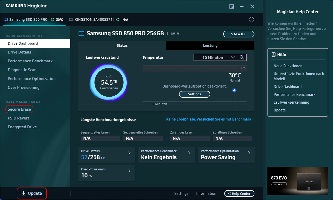This screenshot has height=200, width=333.
Task: Click Dashboard-Verlaufsoption deaktiviert message
Action: click(195, 86)
